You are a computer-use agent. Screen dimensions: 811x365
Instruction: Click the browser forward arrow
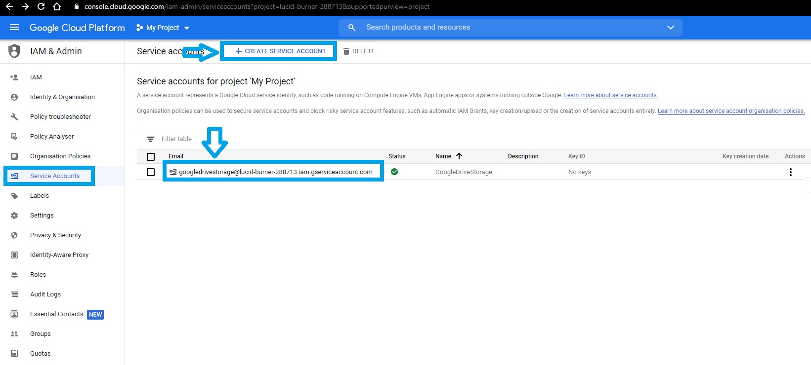pos(25,7)
